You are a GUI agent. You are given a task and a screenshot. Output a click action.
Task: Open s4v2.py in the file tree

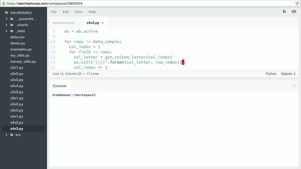click(x=17, y=123)
